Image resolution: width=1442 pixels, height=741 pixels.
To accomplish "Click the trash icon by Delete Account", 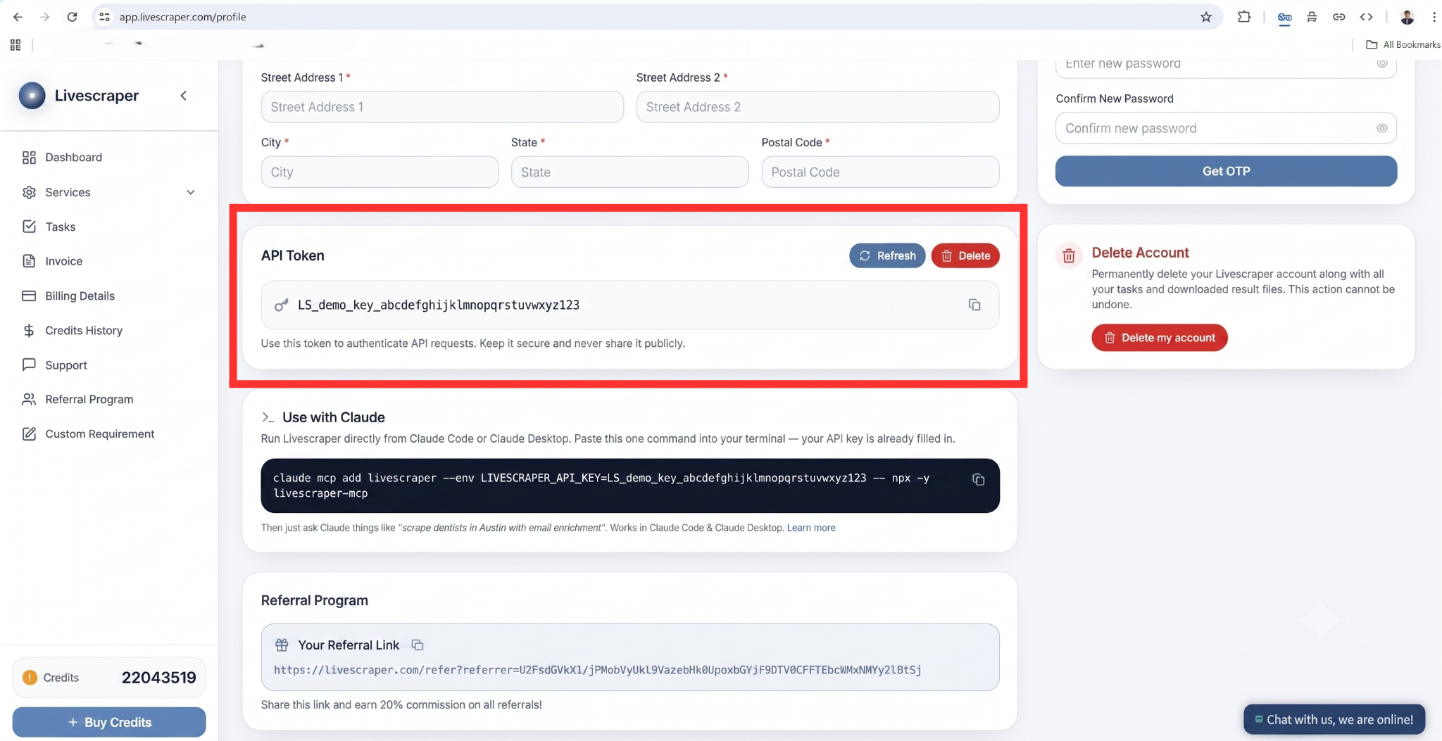I will pyautogui.click(x=1069, y=255).
